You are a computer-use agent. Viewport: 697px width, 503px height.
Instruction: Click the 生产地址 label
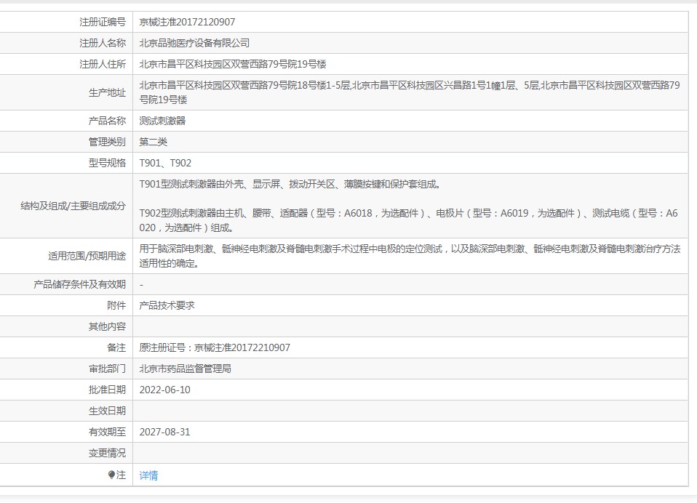107,92
